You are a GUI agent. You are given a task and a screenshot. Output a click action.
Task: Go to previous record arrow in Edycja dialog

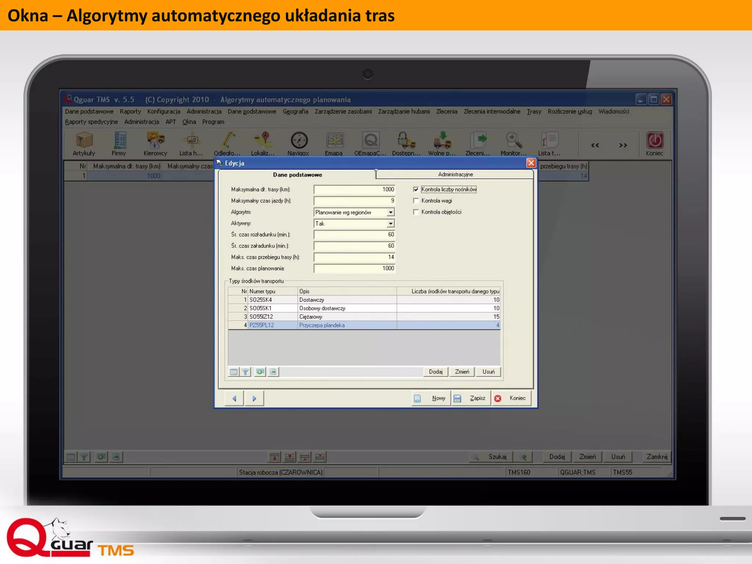tap(234, 398)
